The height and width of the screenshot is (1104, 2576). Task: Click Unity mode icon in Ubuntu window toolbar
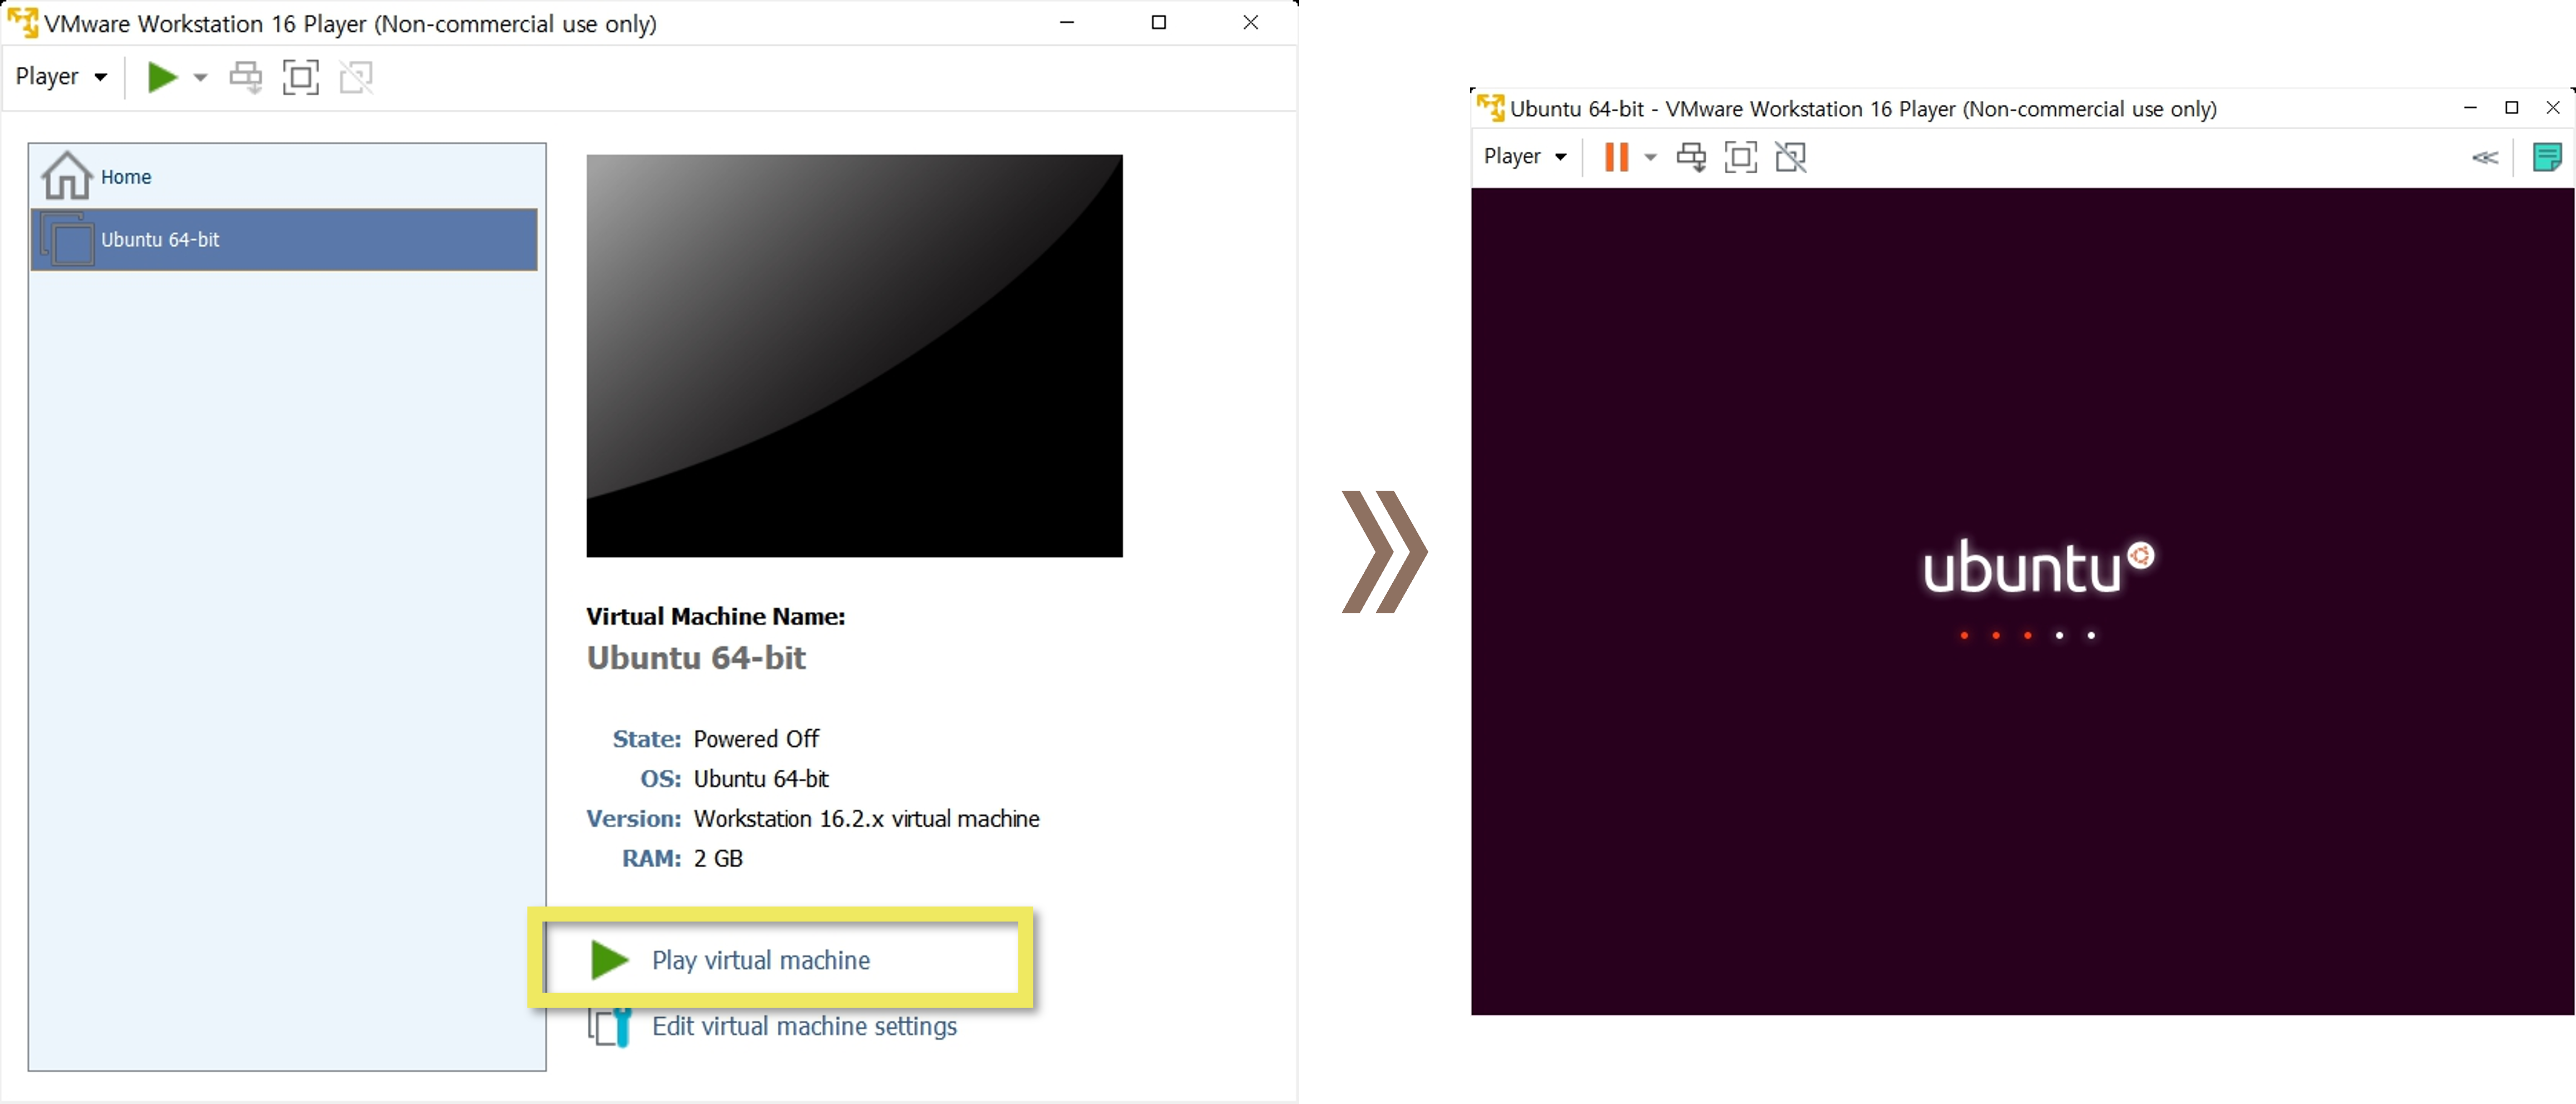[x=1791, y=157]
